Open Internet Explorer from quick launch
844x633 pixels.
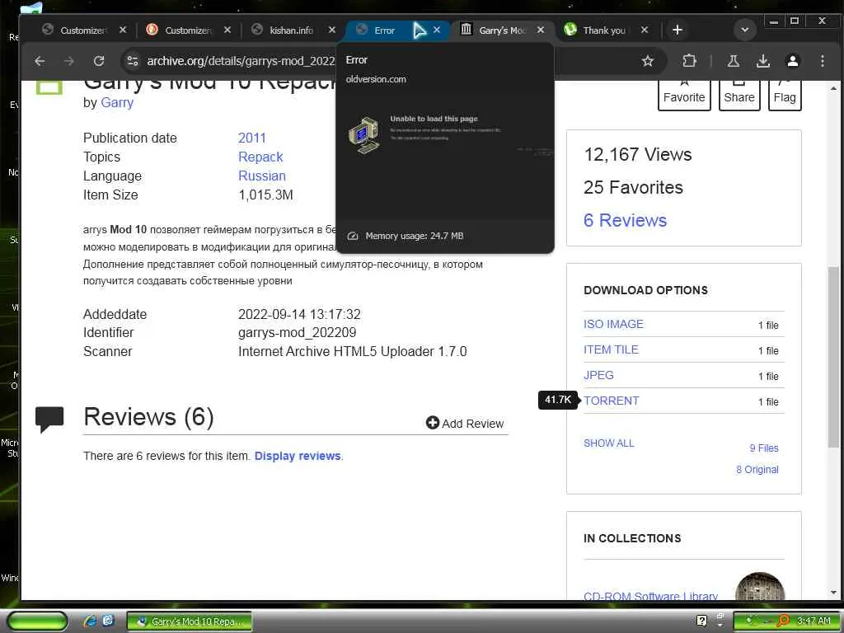coord(90,621)
